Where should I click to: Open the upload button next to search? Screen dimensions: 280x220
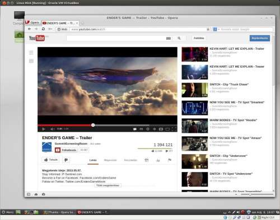coord(199,38)
